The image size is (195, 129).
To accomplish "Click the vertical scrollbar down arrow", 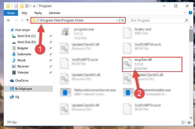I will coord(191,118).
